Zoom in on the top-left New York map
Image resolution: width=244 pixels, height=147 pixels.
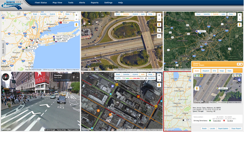click(x=76, y=15)
